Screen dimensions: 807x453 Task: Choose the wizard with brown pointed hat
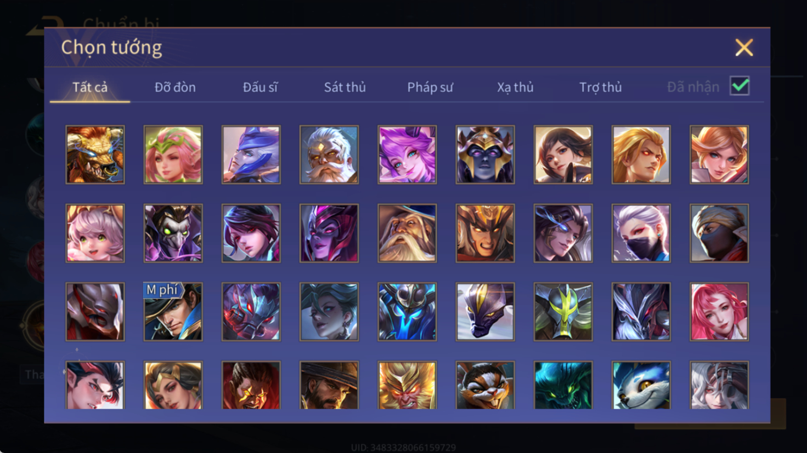pos(407,233)
